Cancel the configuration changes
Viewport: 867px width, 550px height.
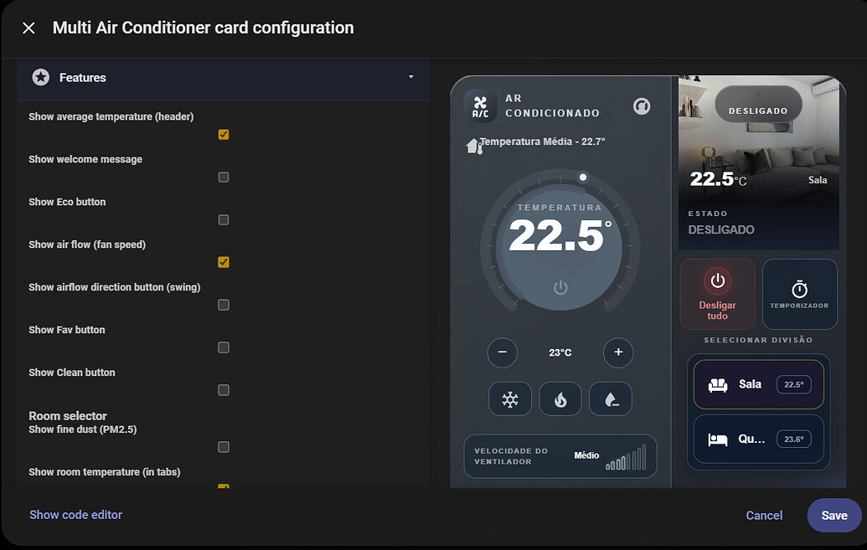coord(764,515)
